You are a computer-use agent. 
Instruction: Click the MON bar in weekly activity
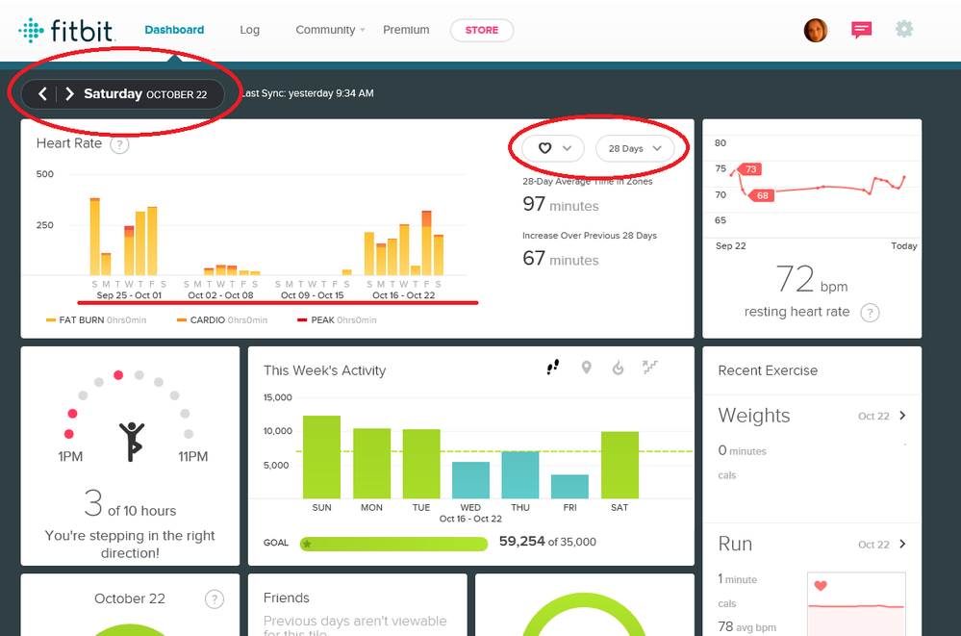tap(372, 463)
